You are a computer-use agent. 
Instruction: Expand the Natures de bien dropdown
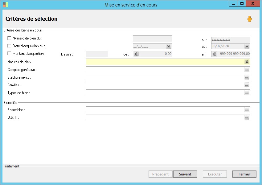pos(247,62)
